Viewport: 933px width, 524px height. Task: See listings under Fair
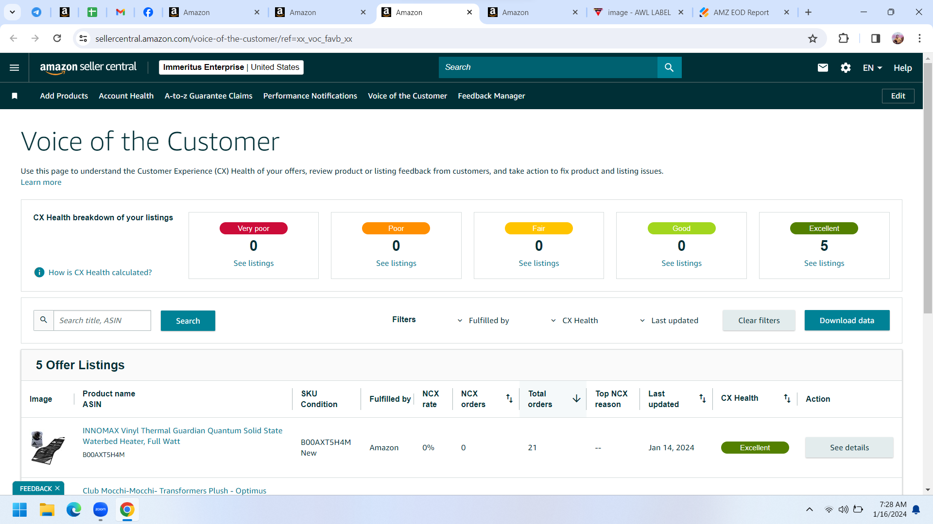tap(539, 263)
